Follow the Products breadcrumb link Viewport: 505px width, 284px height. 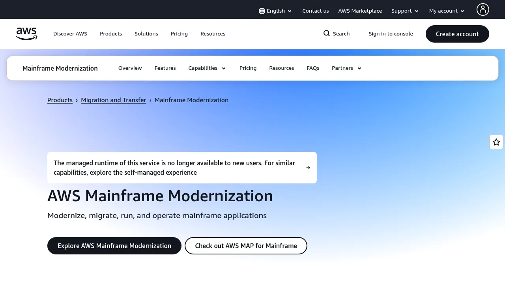pyautogui.click(x=60, y=100)
